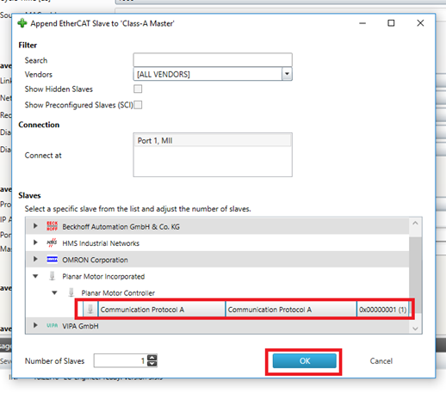Click the green plus dialog title icon
The height and width of the screenshot is (393, 446).
[x=22, y=23]
